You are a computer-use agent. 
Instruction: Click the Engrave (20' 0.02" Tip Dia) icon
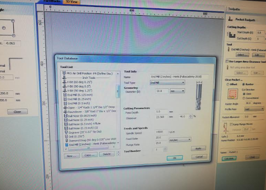[66, 132]
